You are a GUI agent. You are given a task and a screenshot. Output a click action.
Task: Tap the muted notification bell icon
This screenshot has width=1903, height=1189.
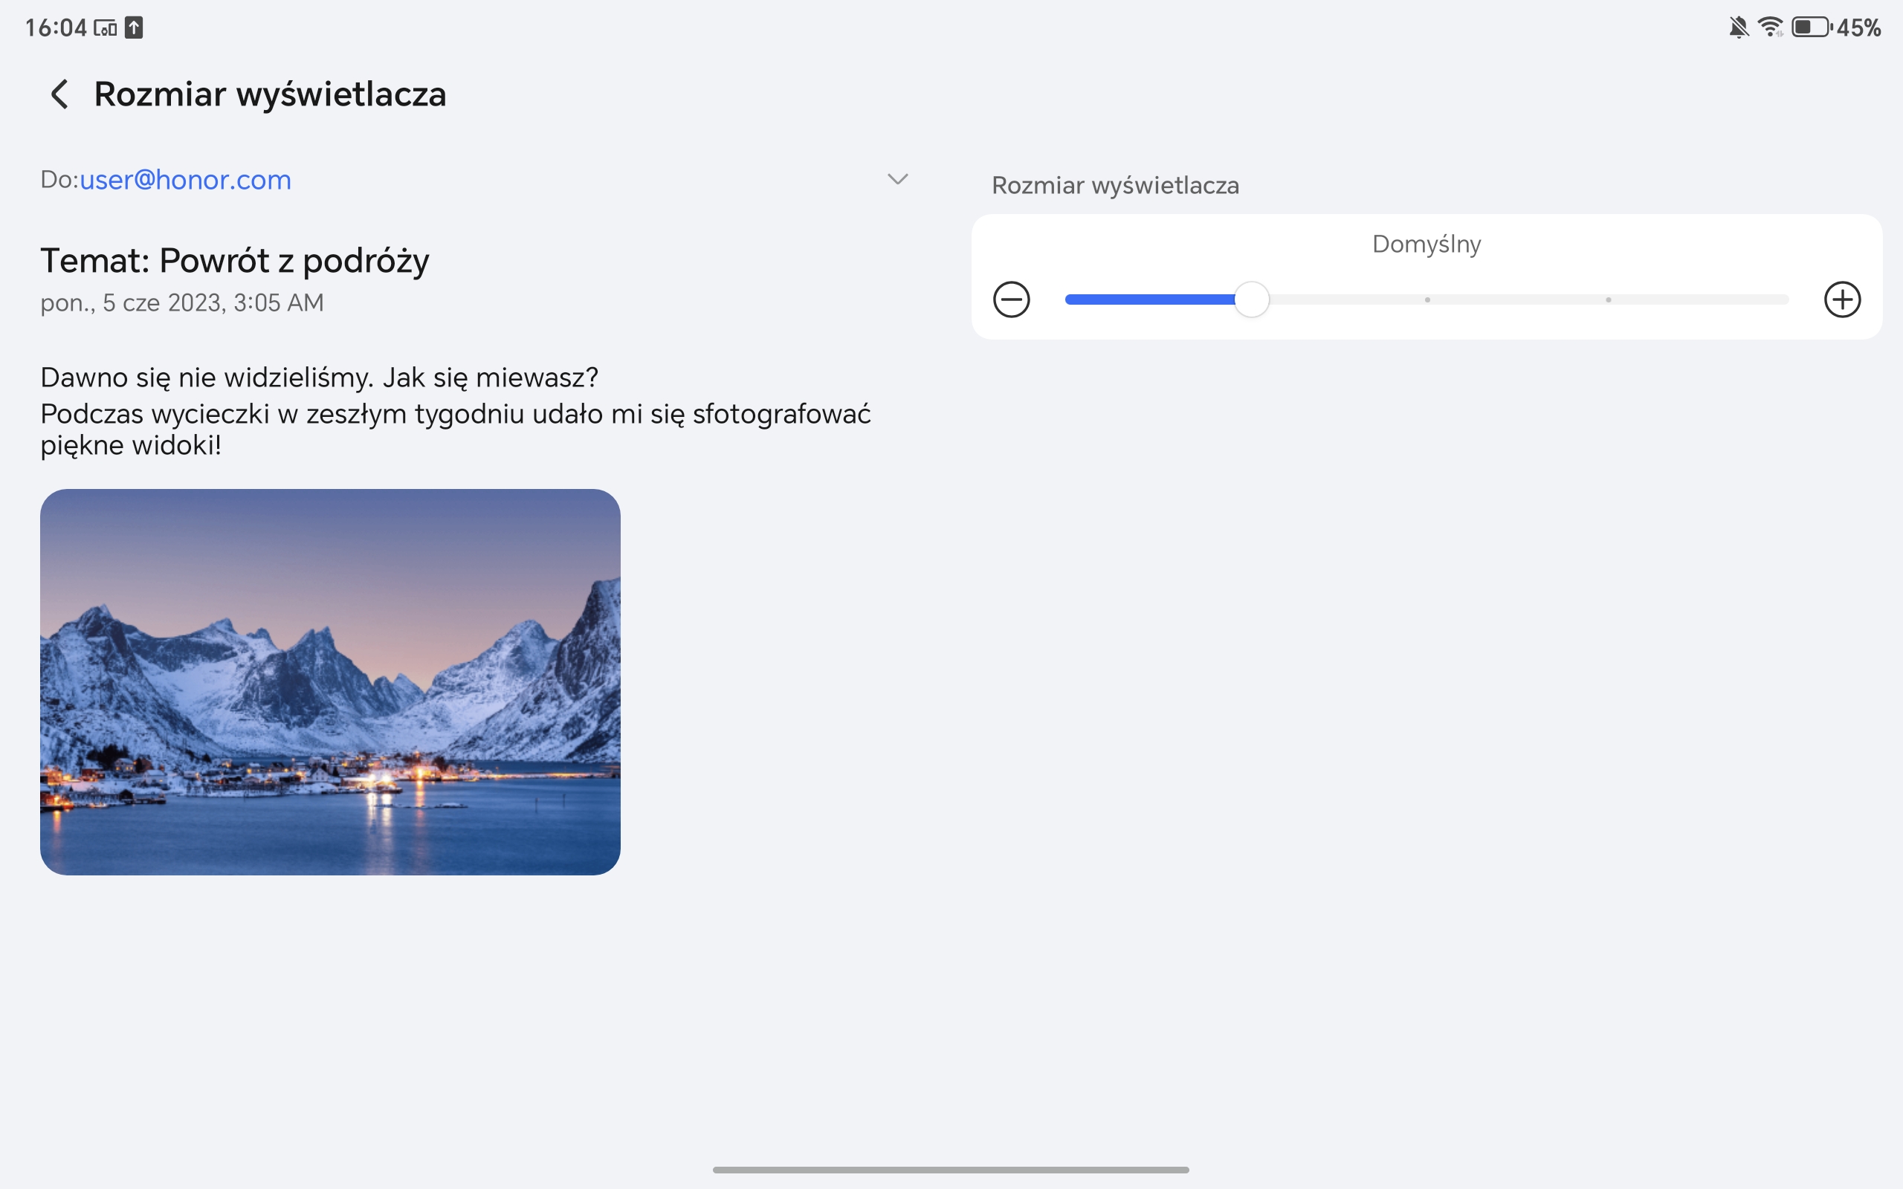click(1738, 27)
